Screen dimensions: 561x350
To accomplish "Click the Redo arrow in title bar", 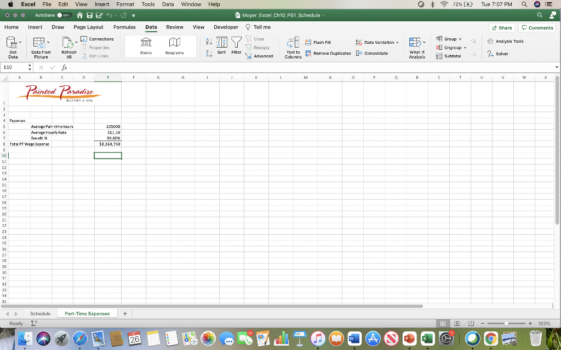I will coord(123,15).
